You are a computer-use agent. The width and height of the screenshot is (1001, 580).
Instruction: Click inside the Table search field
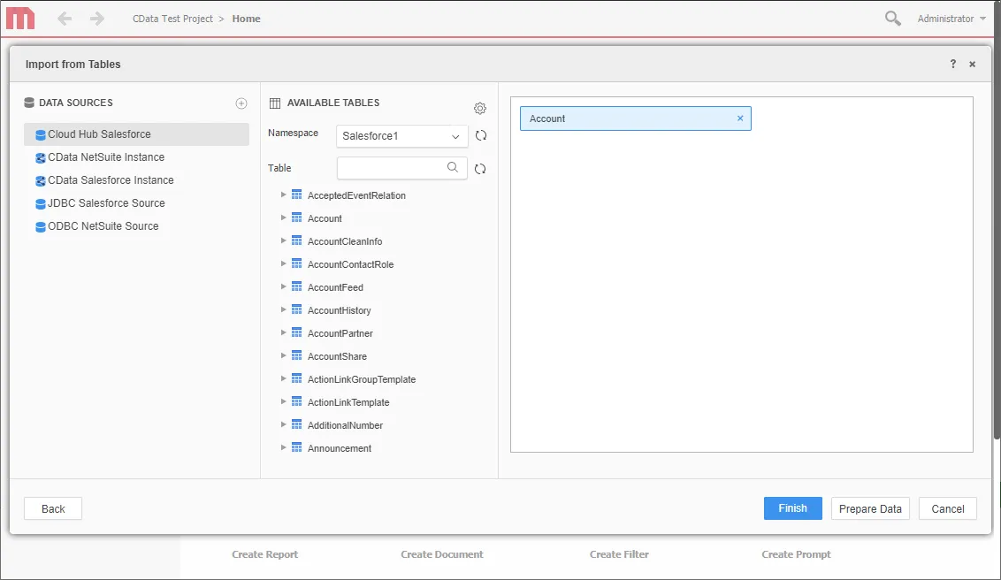(x=389, y=167)
